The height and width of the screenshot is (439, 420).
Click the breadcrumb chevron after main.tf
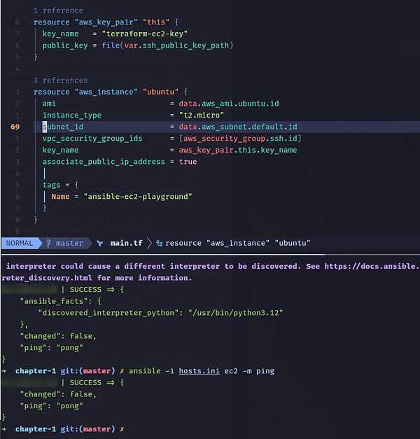149,243
